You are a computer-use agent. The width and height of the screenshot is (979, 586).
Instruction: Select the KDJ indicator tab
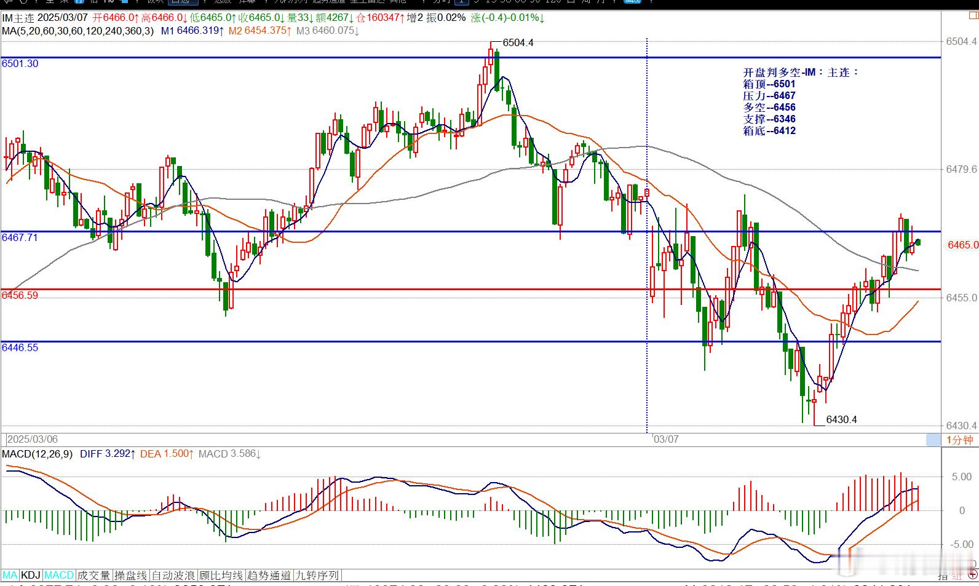coord(31,576)
